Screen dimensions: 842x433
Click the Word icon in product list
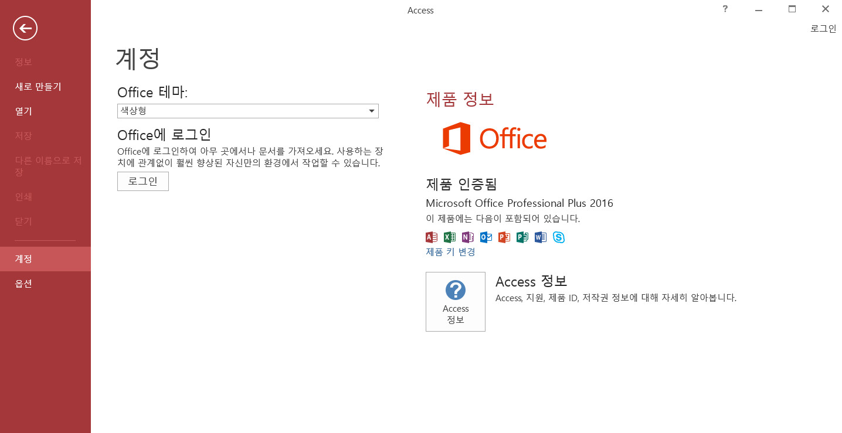tap(541, 237)
